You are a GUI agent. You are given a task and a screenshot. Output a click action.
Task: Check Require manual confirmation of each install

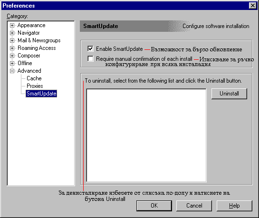90,58
